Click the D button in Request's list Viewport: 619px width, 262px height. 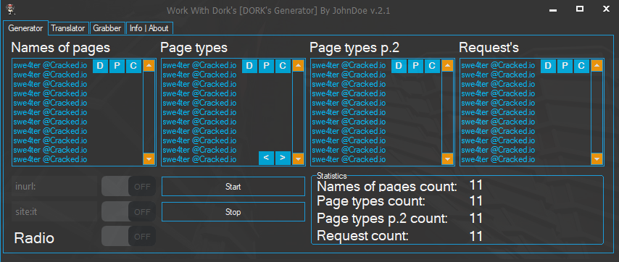point(548,66)
